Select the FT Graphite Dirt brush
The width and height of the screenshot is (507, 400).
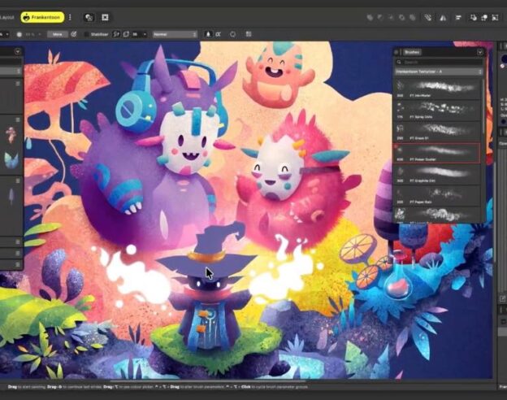[x=437, y=174]
